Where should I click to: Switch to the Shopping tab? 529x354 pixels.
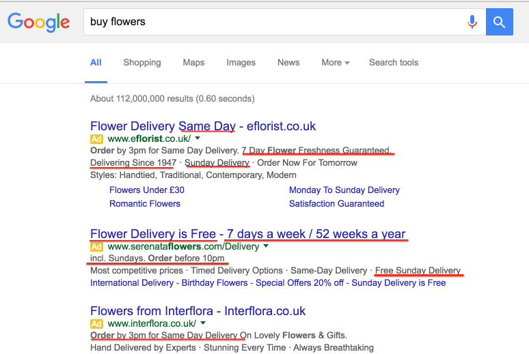point(142,63)
